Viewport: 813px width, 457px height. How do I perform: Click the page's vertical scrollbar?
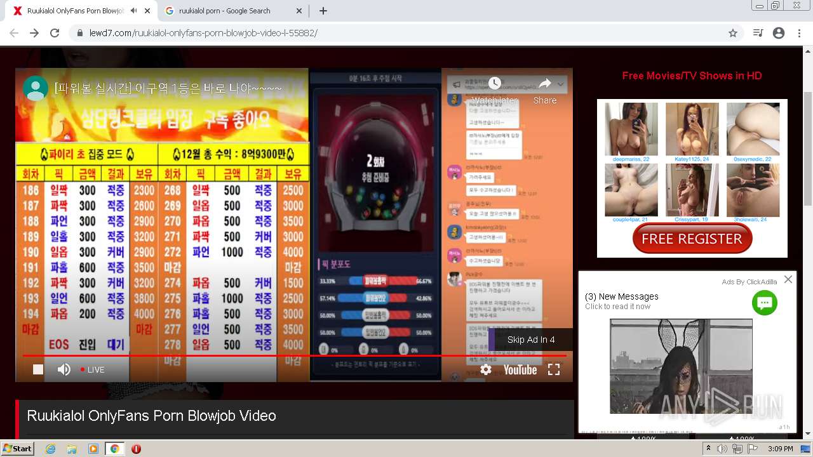pos(808,149)
